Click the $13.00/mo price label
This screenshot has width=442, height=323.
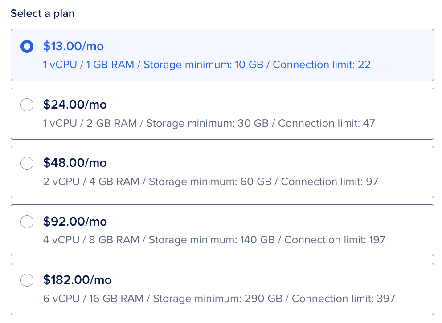[74, 46]
